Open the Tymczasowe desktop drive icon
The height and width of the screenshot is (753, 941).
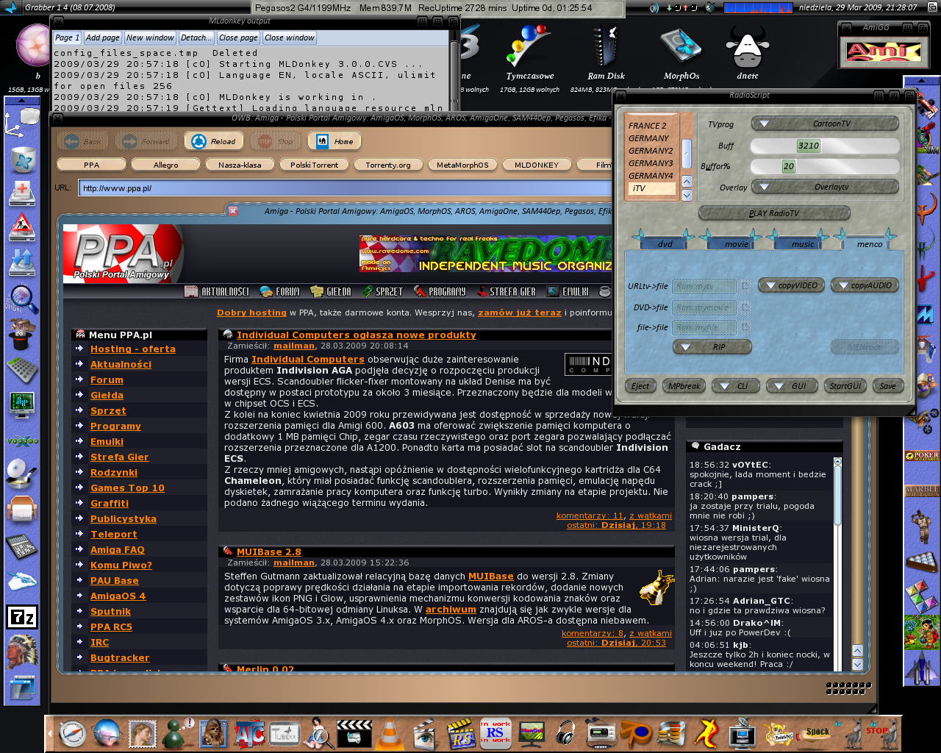(529, 48)
